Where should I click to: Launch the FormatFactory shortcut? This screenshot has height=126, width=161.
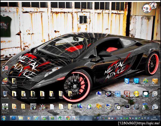pyautogui.click(x=155, y=108)
